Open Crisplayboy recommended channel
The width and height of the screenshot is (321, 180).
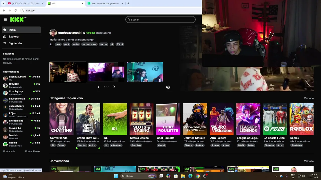point(21,93)
